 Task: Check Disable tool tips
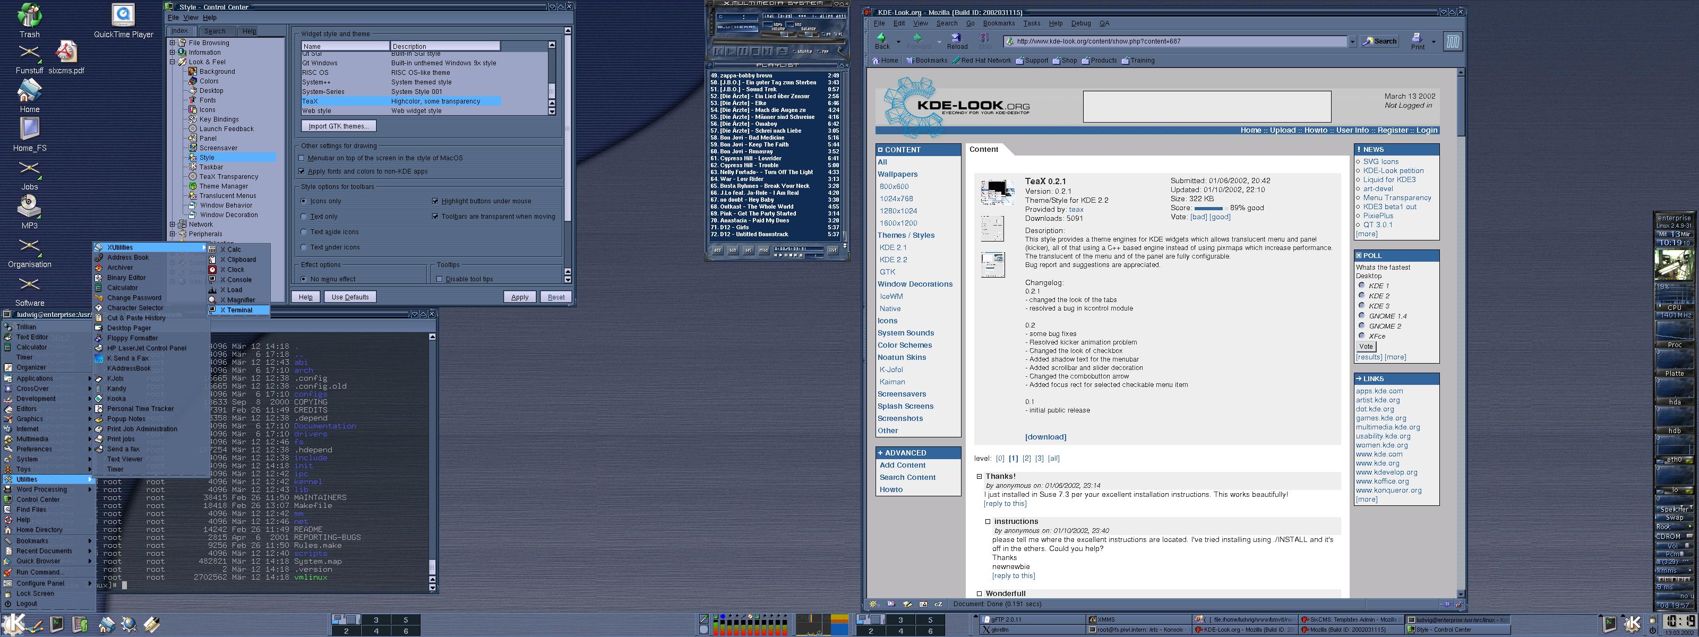coord(439,278)
